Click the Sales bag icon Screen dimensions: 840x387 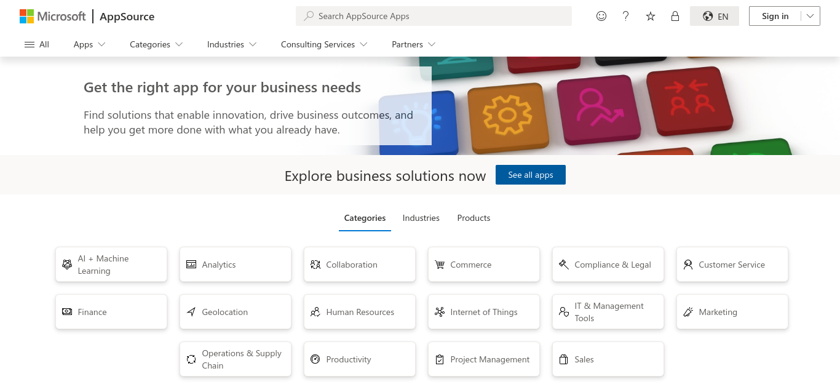[x=564, y=359]
